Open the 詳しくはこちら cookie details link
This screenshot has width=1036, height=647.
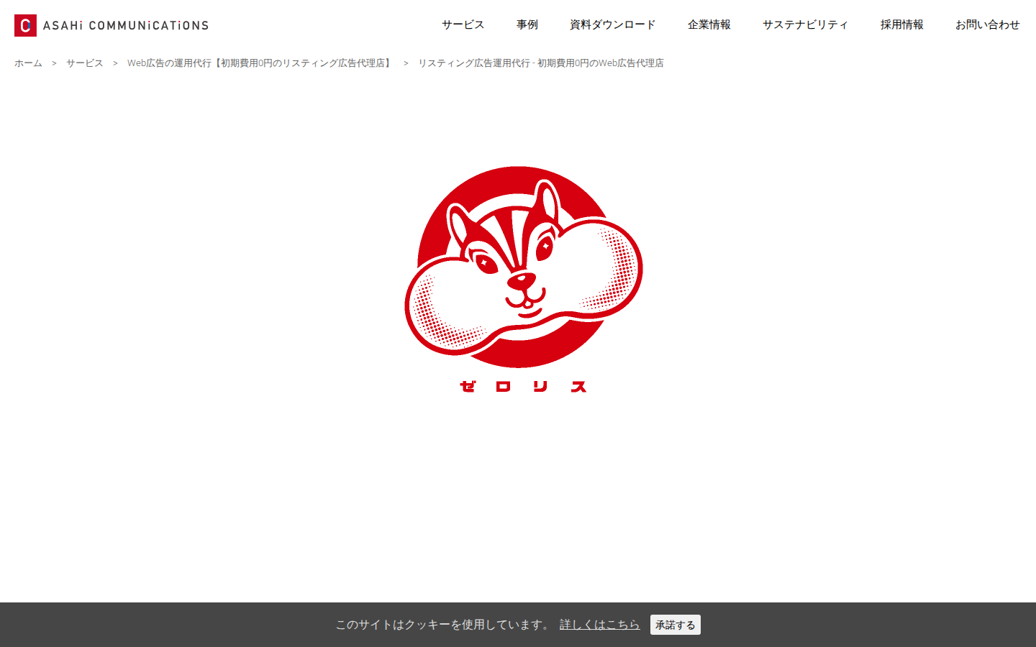pyautogui.click(x=600, y=625)
